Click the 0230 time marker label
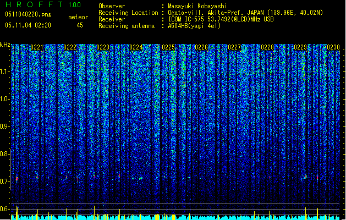Screen dimensions: 346x220 pos(333,47)
